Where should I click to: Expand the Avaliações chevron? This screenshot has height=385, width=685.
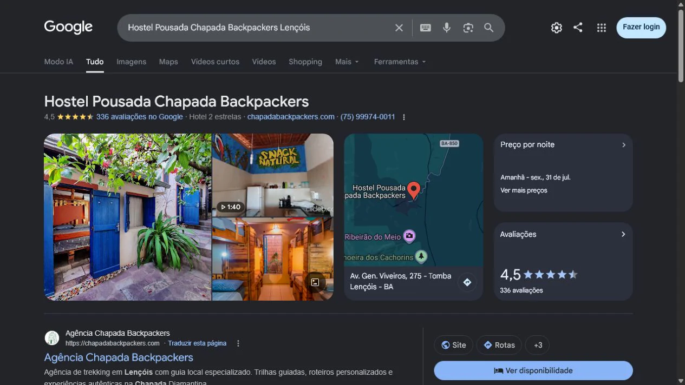(623, 234)
